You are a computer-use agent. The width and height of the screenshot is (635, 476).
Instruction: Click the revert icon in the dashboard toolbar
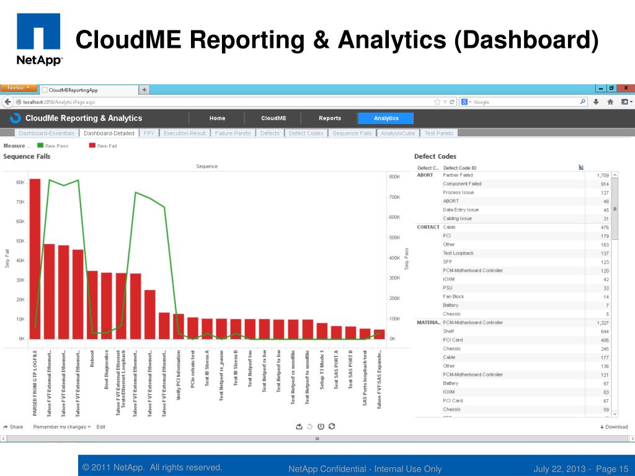point(310,426)
